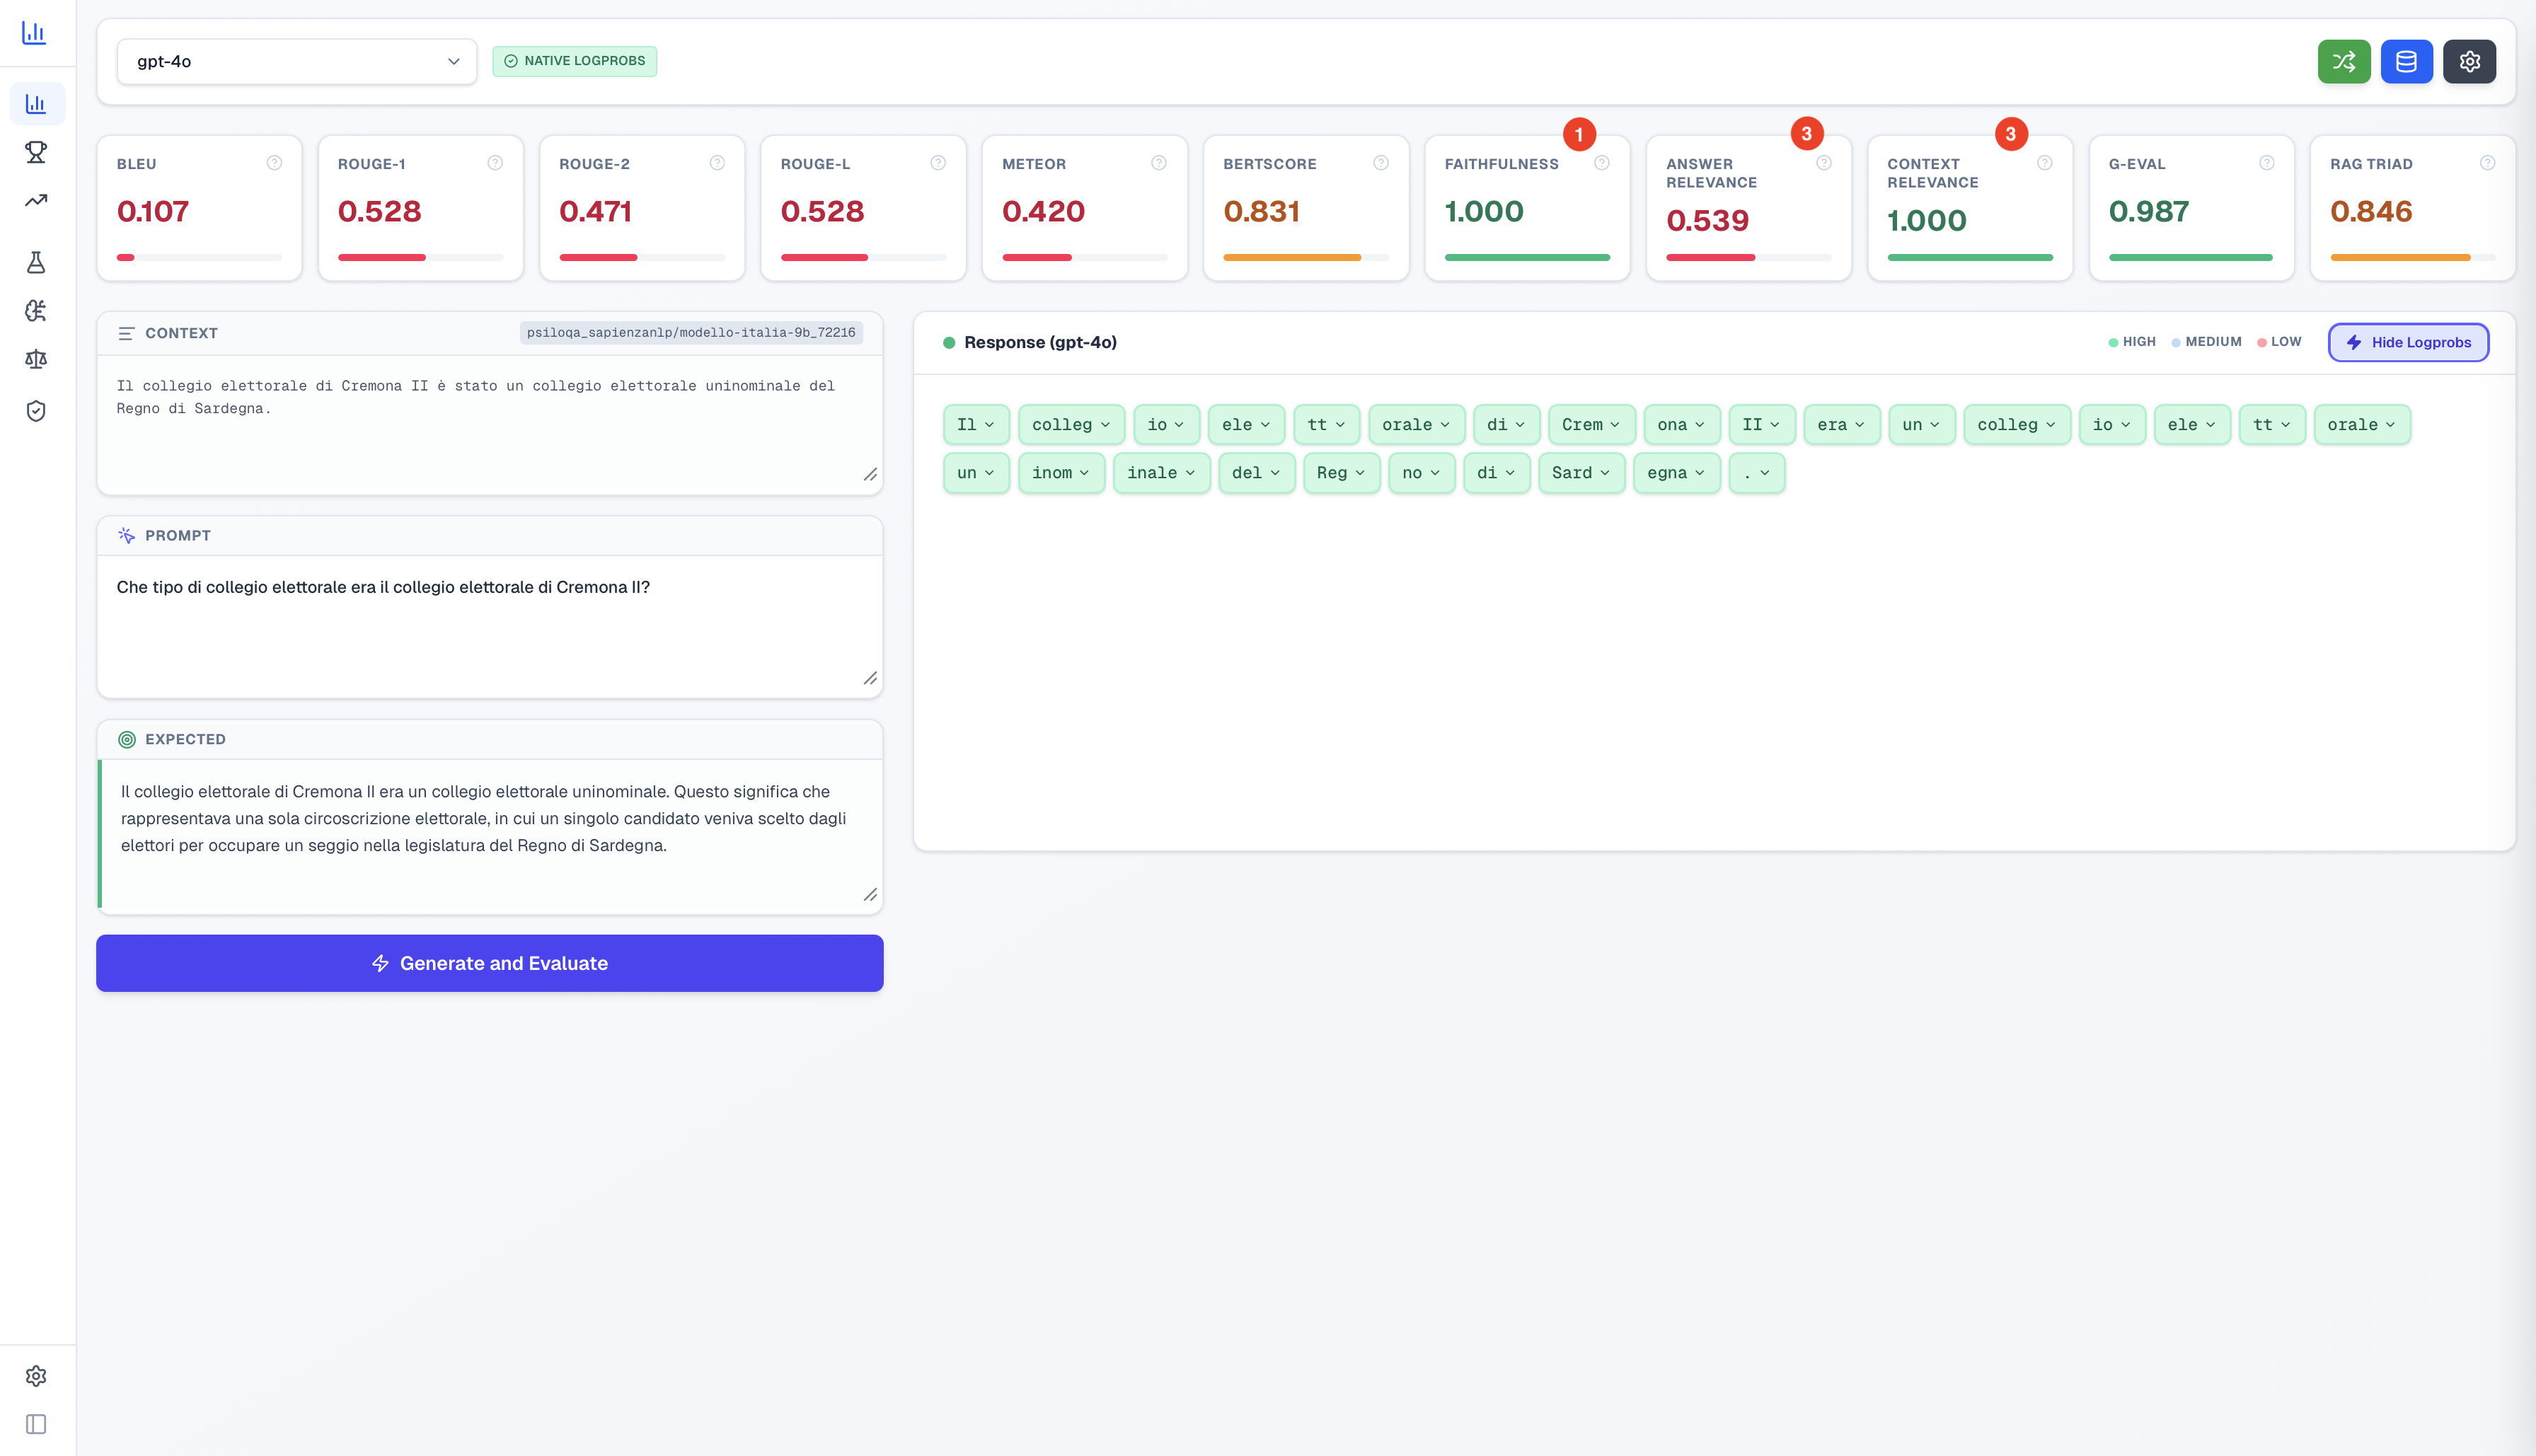Open the blue database icon button
Screen dimensions: 2536x1456
(2406, 61)
